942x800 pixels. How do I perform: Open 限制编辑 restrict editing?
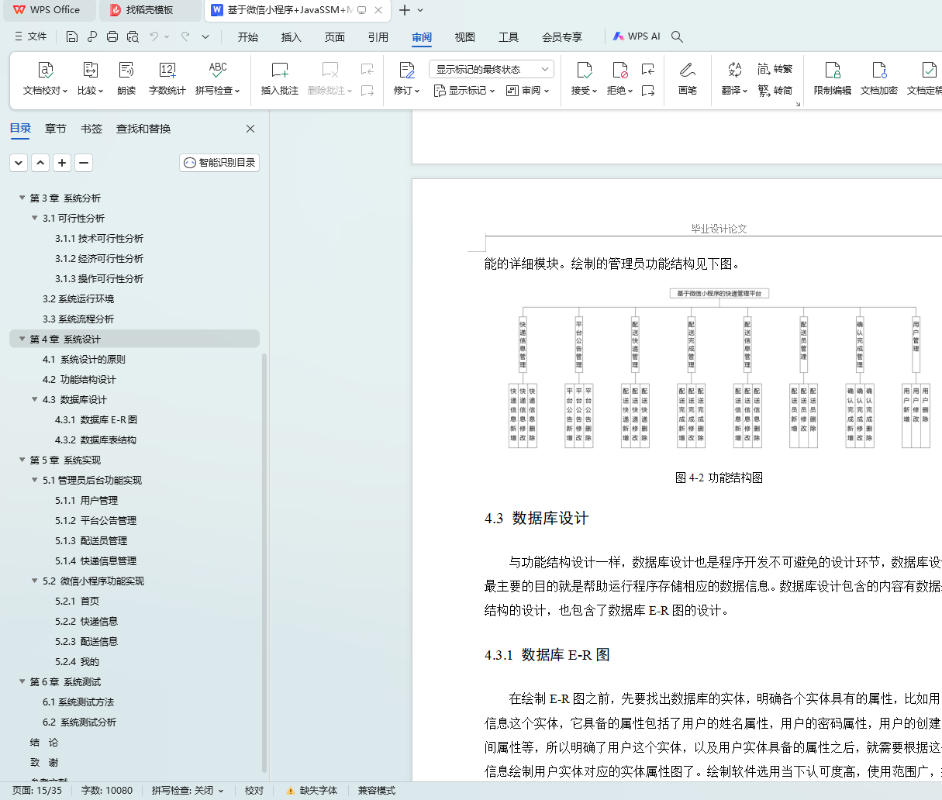coord(833,79)
